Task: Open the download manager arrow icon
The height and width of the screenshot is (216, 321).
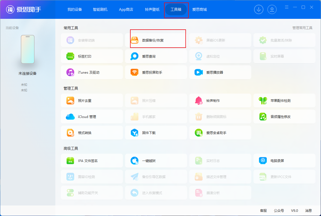Action: pos(259,9)
